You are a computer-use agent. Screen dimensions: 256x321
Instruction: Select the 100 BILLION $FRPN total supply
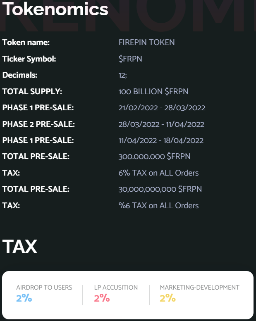[153, 91]
